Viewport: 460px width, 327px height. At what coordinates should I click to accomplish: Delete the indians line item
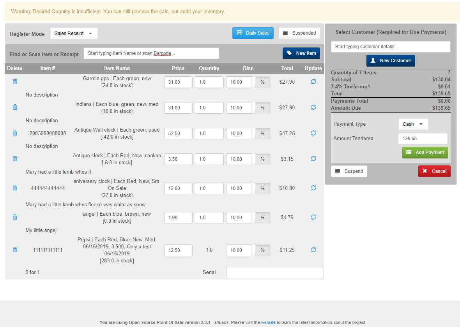(14, 107)
